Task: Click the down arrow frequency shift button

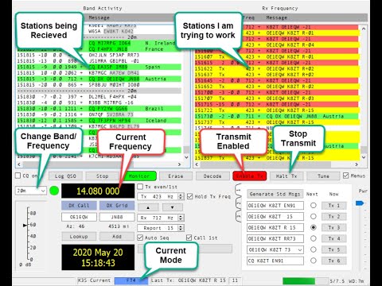Action: 173,207
